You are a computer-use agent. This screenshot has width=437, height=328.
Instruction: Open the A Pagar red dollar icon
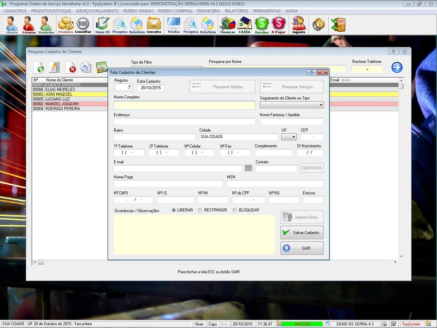tap(279, 24)
